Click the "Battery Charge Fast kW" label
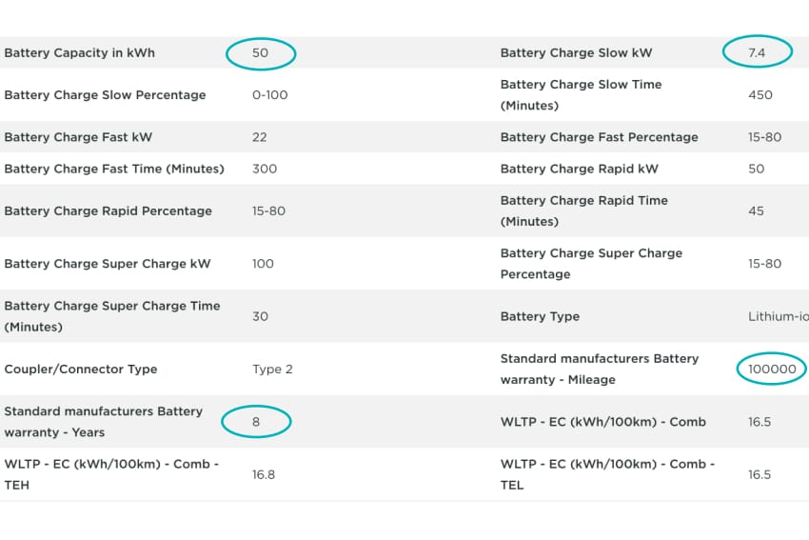The image size is (809, 540). 78,137
